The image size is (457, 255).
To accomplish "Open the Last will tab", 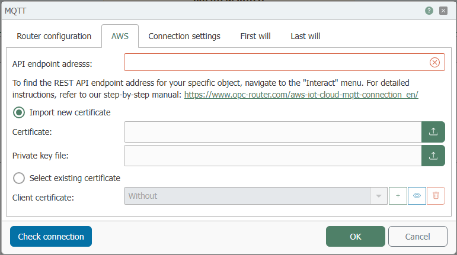I will [x=305, y=36].
